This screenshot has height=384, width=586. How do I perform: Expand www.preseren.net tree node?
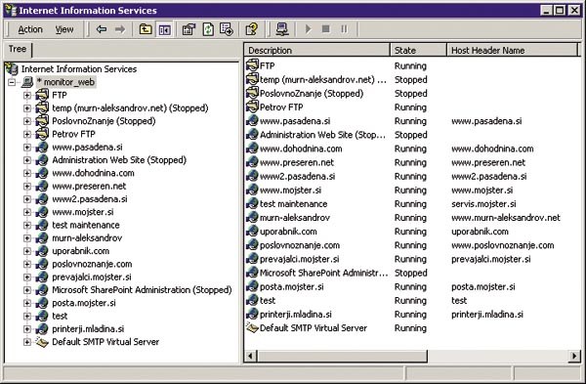[27, 186]
